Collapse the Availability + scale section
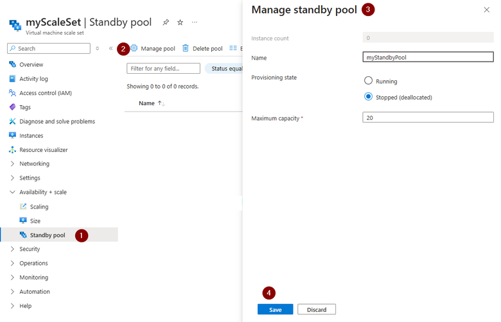Screen dimensions: 501x322 [12, 192]
